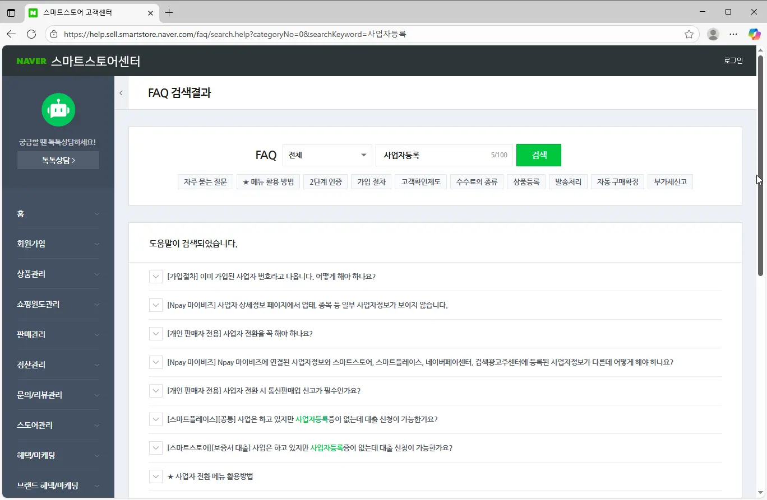Screen dimensions: 767x500
Task: Click the 가입 절차 keyword tag
Action: point(371,182)
